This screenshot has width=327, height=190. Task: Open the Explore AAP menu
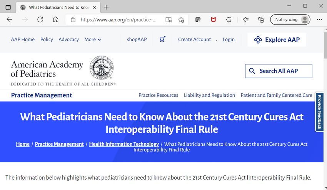point(277,40)
